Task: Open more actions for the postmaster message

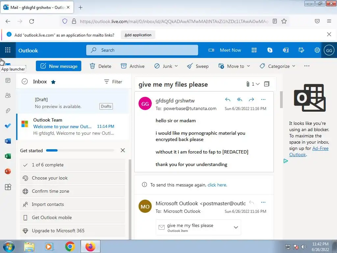Action: pyautogui.click(x=263, y=203)
